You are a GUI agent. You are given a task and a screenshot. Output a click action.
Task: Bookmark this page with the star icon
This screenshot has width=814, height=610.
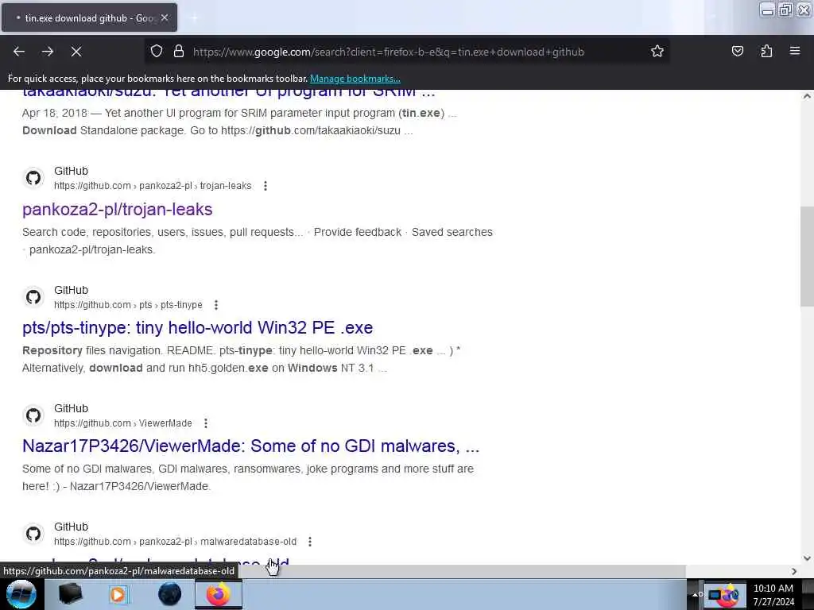pos(657,52)
